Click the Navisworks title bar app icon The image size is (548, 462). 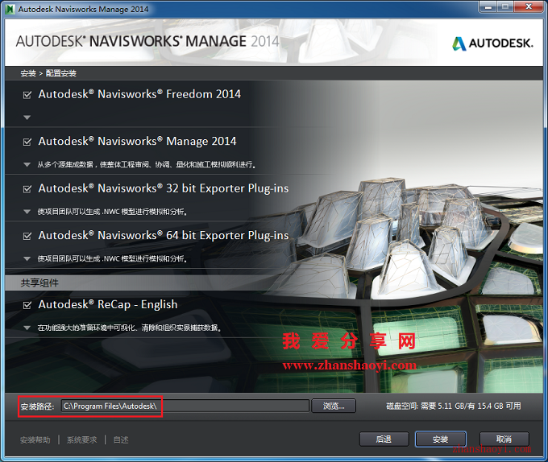coord(10,9)
